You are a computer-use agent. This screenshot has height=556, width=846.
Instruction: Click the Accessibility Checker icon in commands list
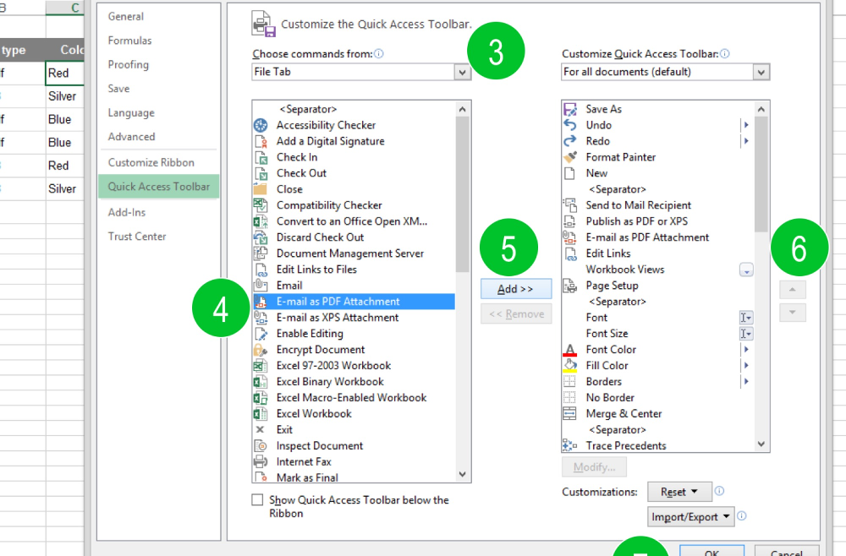point(261,125)
